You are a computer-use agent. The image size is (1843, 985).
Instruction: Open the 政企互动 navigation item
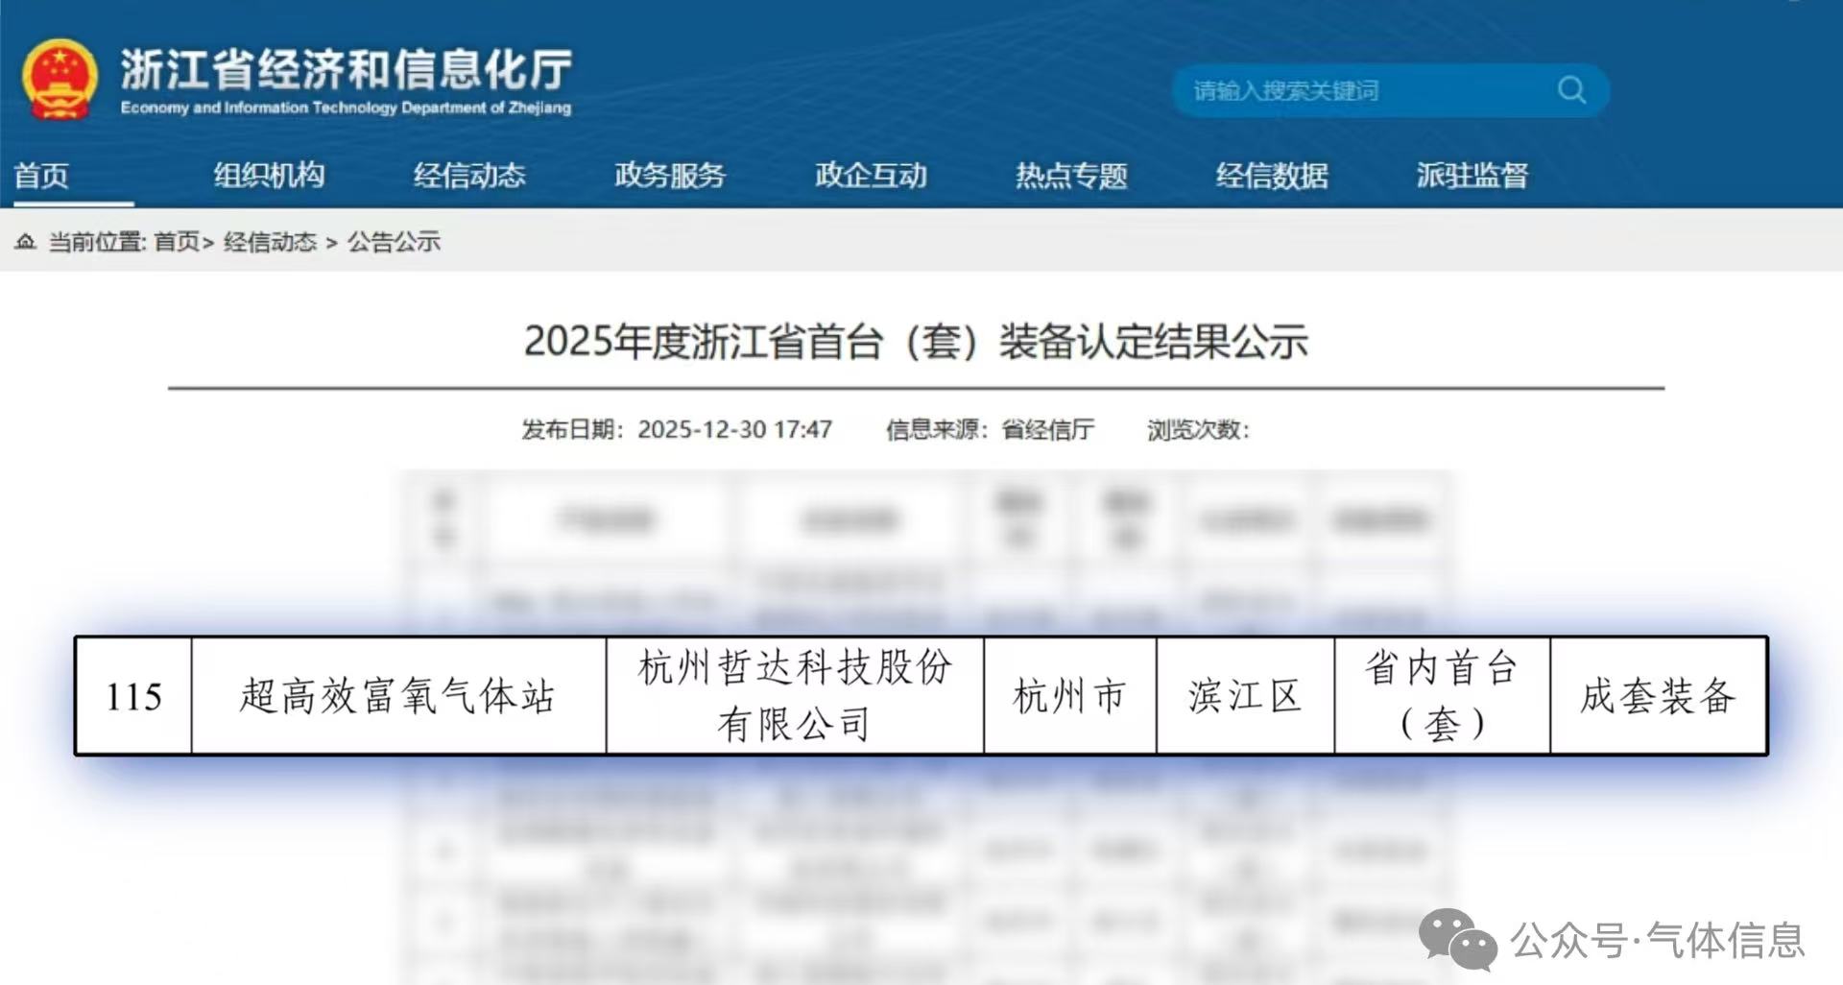(x=871, y=176)
